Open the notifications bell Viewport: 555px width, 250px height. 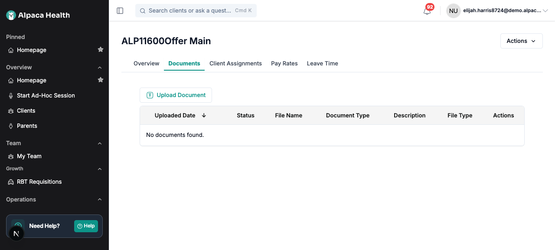point(427,11)
